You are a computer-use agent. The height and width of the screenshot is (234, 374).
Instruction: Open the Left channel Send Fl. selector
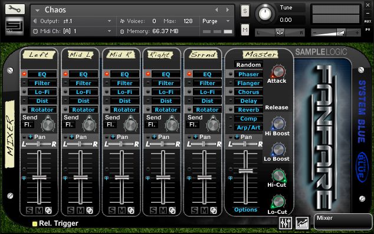point(28,125)
